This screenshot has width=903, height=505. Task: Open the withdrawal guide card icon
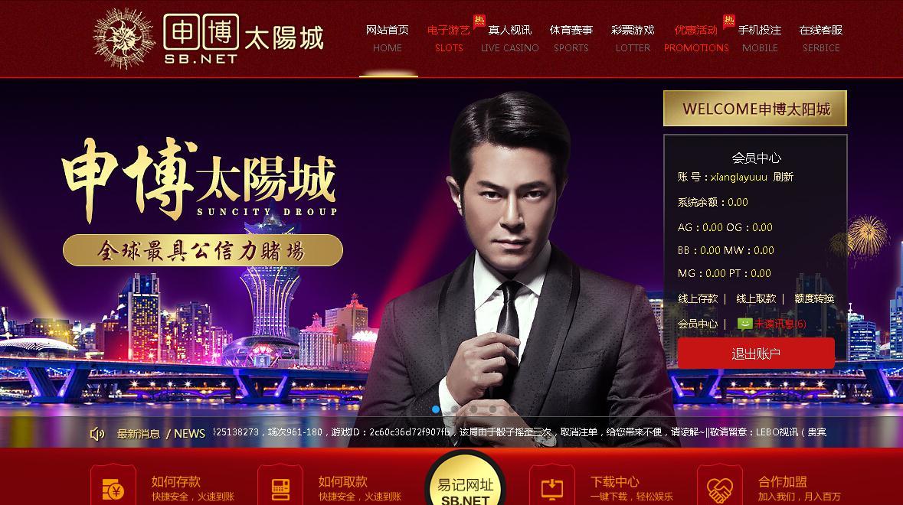(x=280, y=489)
